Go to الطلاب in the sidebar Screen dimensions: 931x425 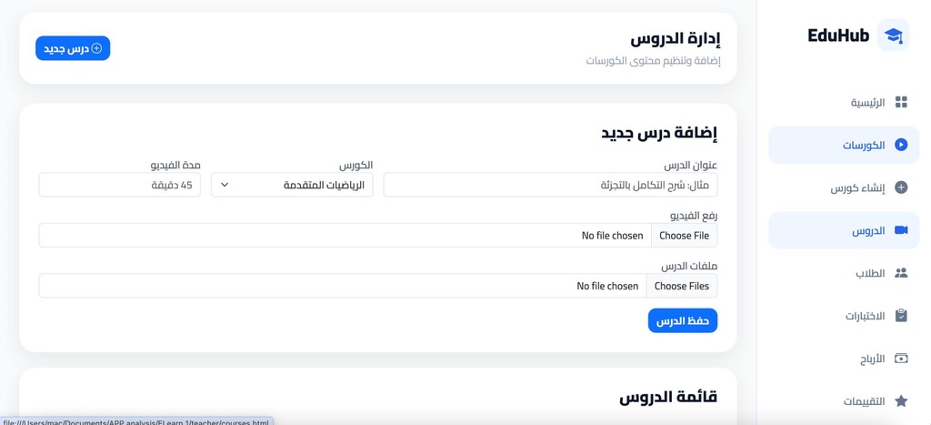pos(844,273)
